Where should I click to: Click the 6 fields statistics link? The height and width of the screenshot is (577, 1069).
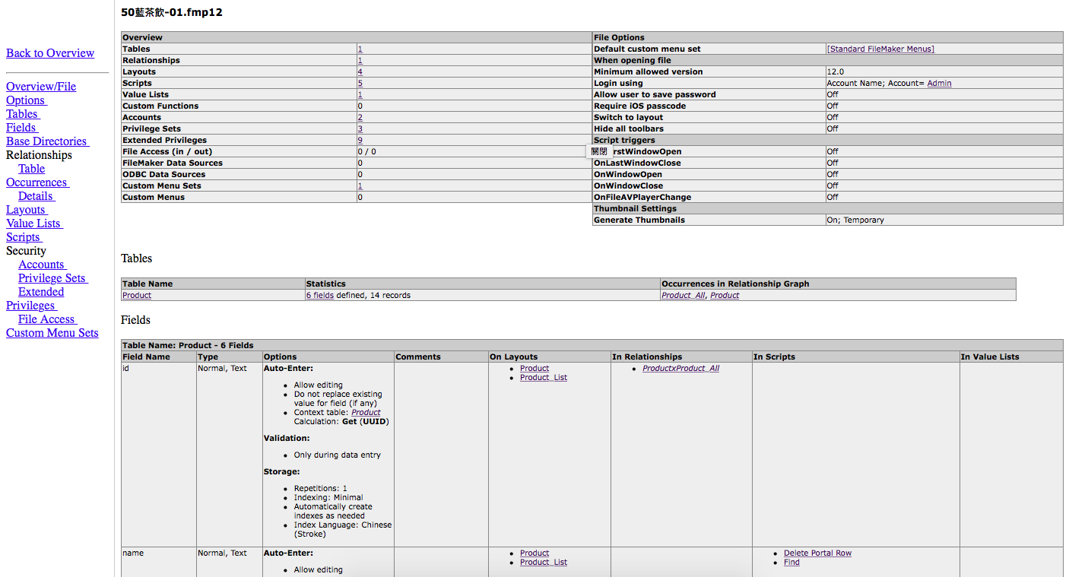(320, 295)
